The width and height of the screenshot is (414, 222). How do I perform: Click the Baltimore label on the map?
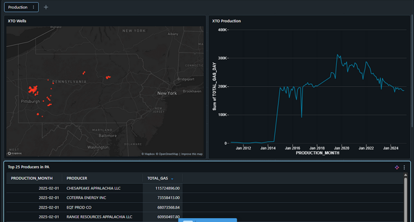click(x=108, y=136)
